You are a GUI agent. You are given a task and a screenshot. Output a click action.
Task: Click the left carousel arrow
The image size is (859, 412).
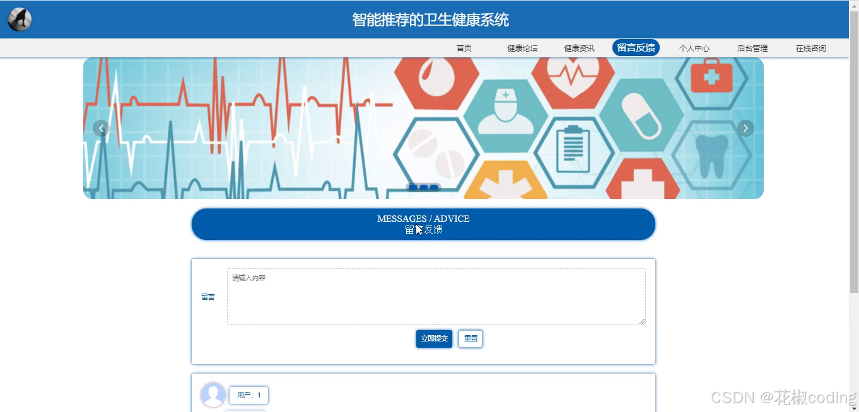pyautogui.click(x=101, y=128)
